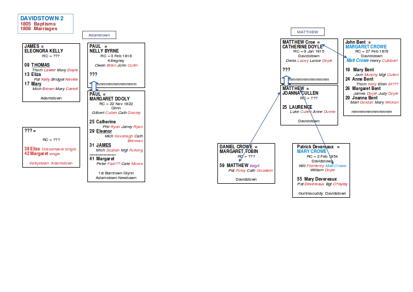Select the 59 MATTHEW illegit entry
Image resolution: width=413 pixels, height=292 pixels.
pyautogui.click(x=243, y=165)
